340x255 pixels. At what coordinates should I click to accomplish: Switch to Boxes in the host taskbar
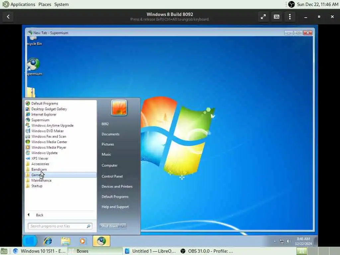pos(95,251)
